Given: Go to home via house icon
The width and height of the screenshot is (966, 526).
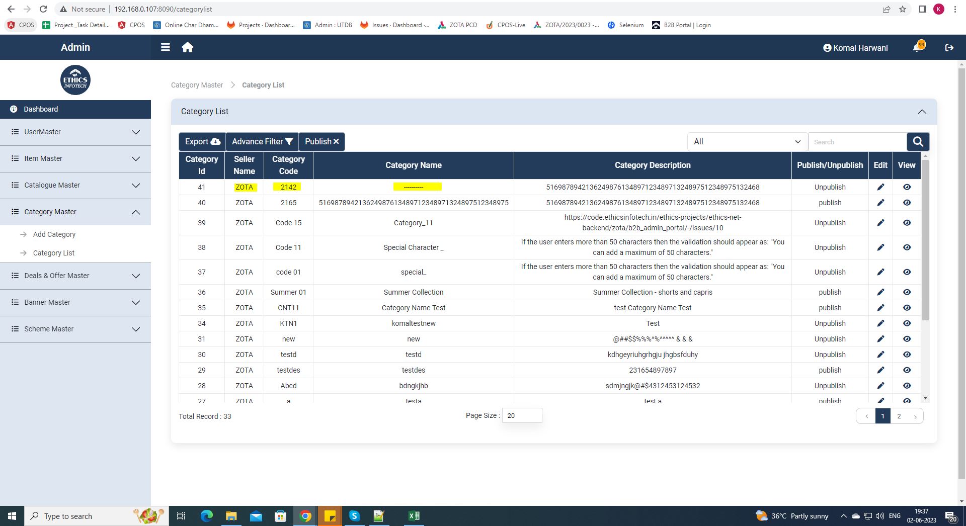Looking at the screenshot, I should pos(188,47).
